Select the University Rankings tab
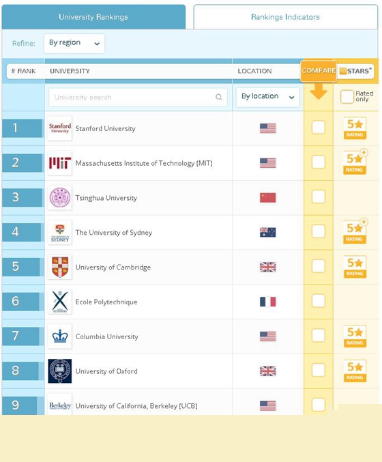This screenshot has height=462, width=382. (93, 17)
